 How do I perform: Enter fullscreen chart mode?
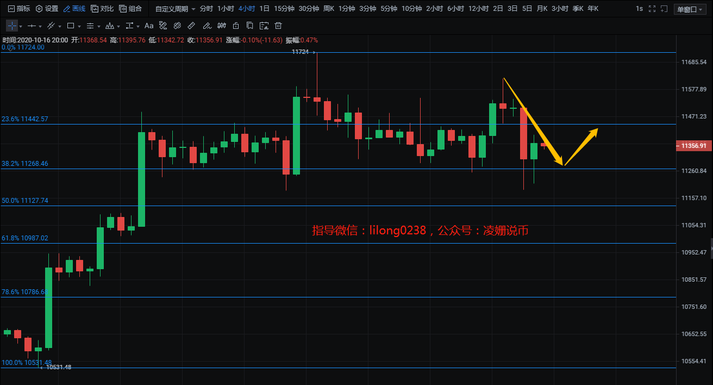point(652,9)
